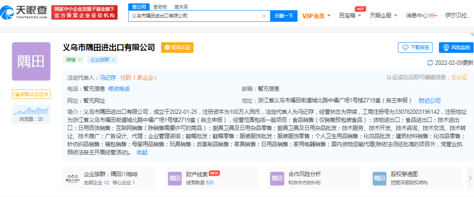The width and height of the screenshot is (474, 197).
Task: Open 企业族群：隅田川咖啡 title
Action: pos(111,174)
